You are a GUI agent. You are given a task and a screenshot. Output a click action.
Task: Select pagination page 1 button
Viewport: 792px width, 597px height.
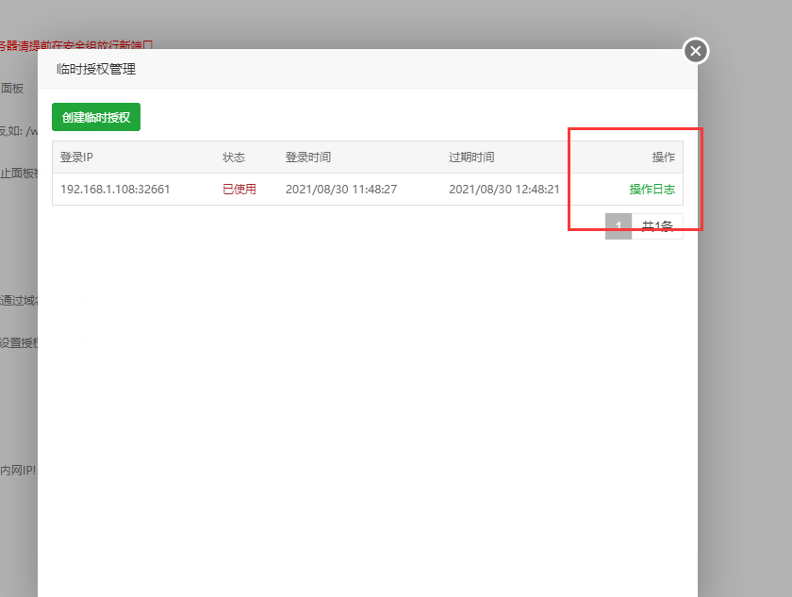(x=619, y=226)
